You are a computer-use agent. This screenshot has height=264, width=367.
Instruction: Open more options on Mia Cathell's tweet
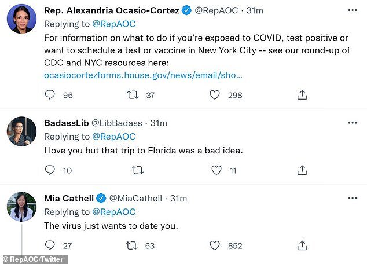click(x=352, y=198)
